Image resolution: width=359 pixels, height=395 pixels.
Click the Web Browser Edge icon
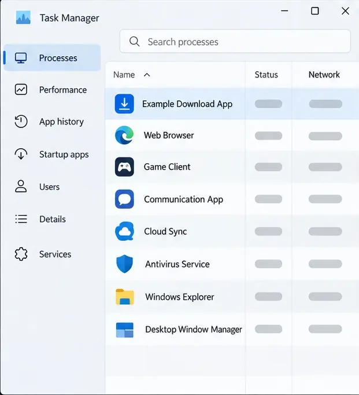click(124, 136)
